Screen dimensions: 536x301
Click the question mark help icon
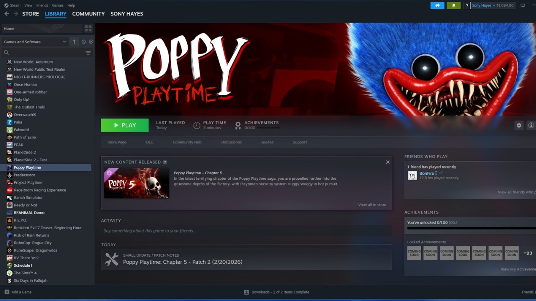point(467,5)
